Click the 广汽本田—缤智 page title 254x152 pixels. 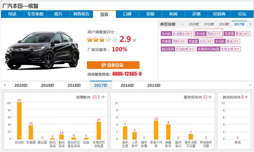20,6
